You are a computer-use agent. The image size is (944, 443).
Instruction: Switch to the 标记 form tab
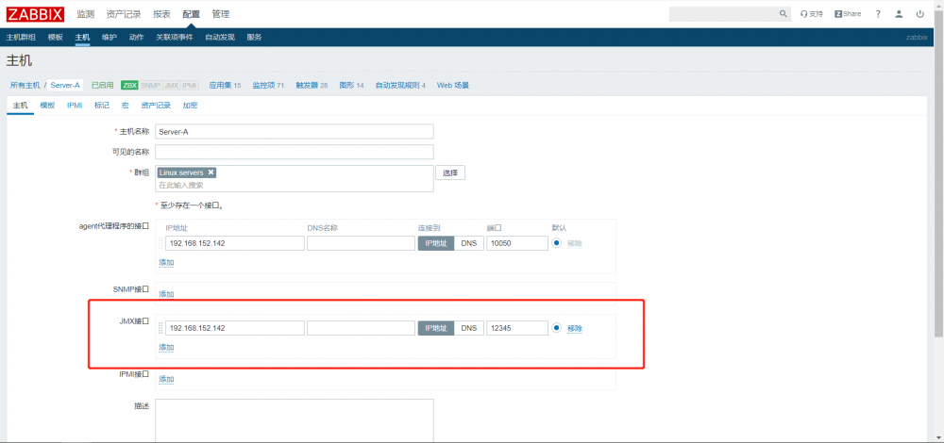coord(102,106)
